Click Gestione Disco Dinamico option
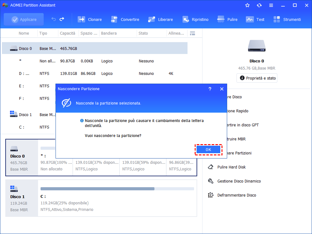The width and height of the screenshot is (312, 234). pos(239,181)
